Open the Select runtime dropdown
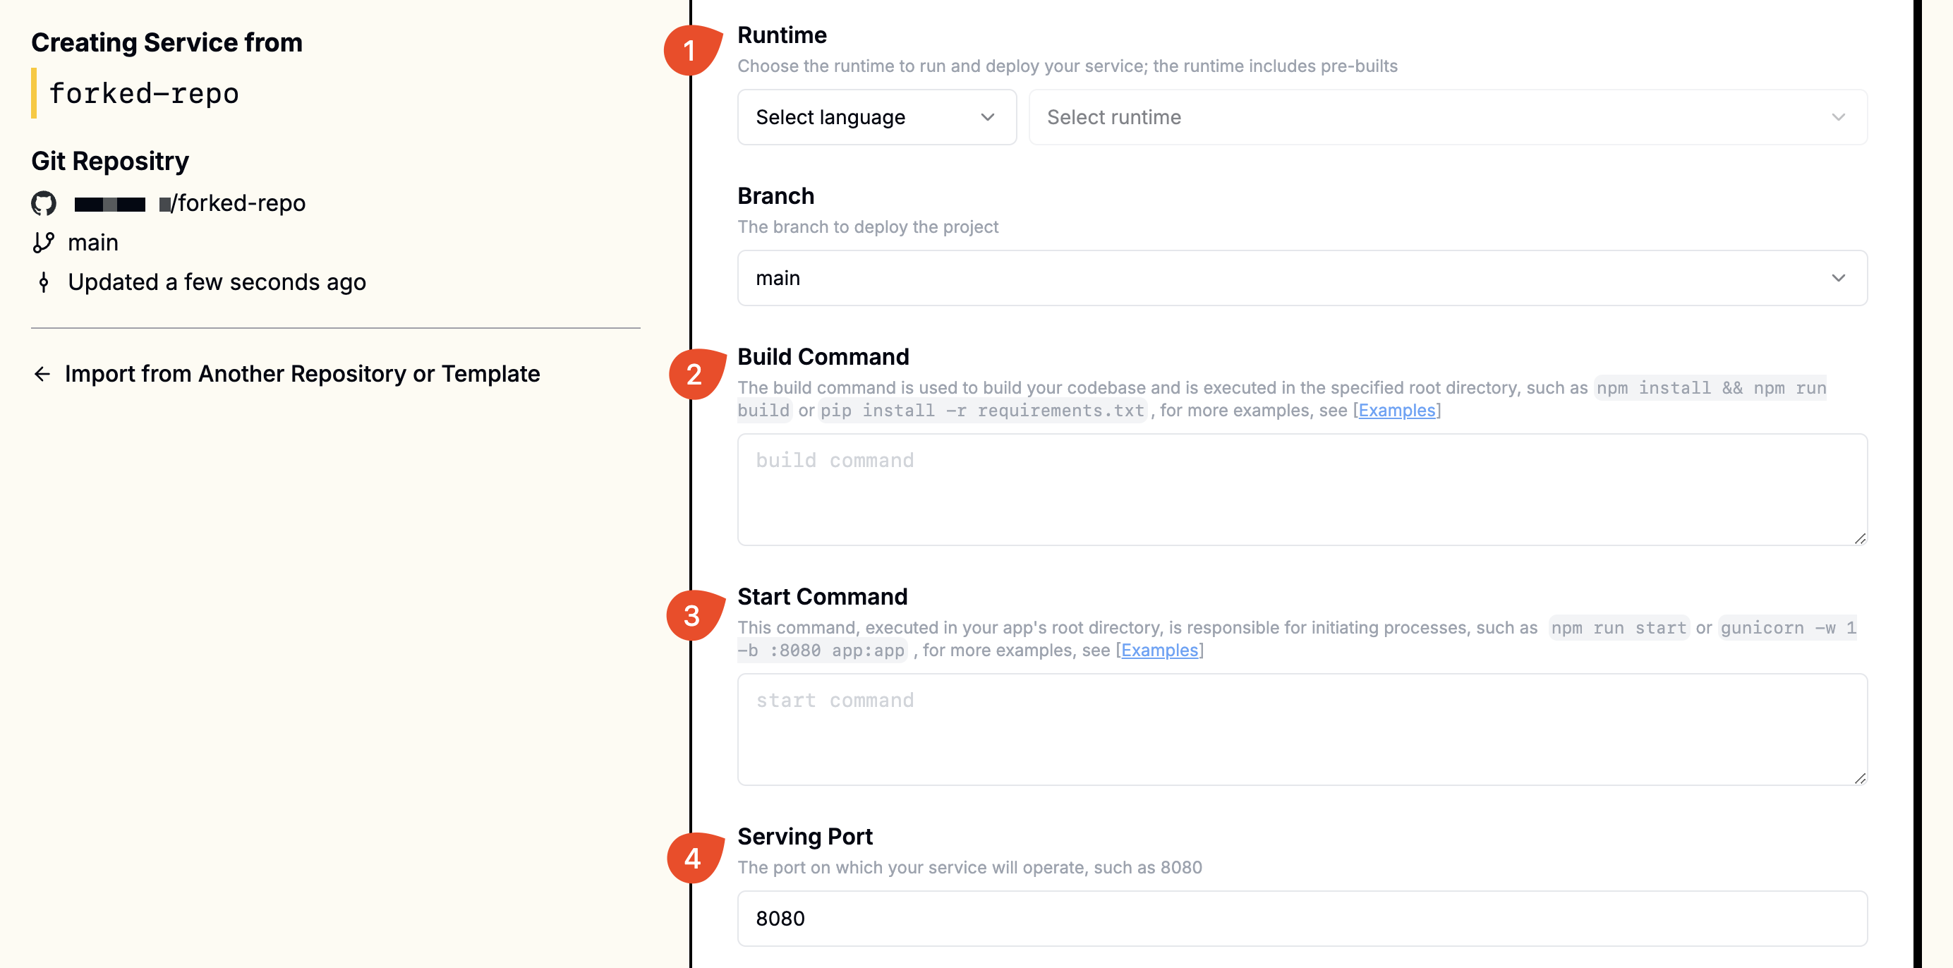 point(1446,118)
